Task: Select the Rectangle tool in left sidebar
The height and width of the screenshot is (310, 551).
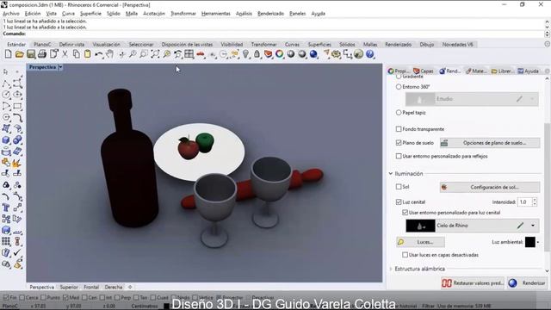Action: 17,106
